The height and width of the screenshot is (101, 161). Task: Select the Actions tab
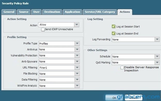125,12
